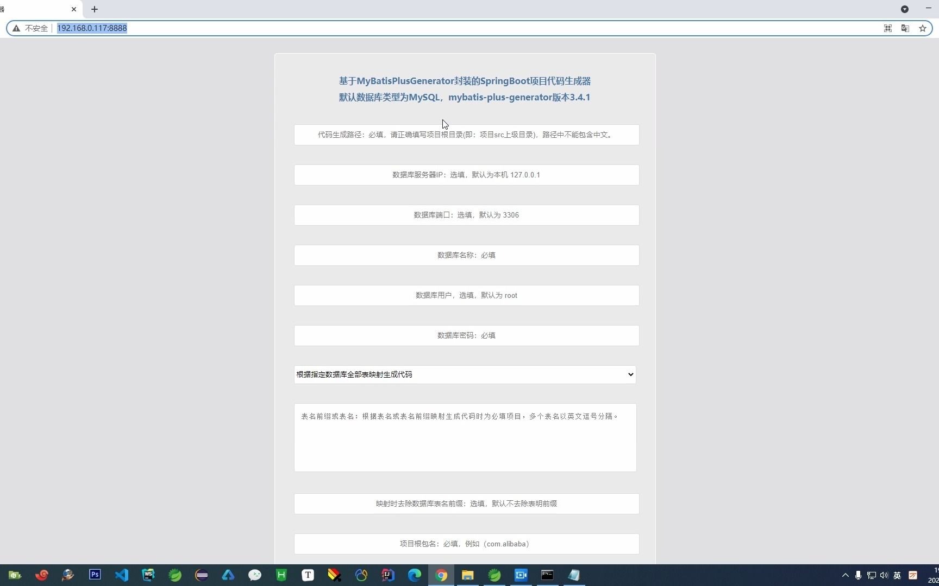This screenshot has height=586, width=939.
Task: Open File Explorer from the taskbar
Action: coord(468,575)
